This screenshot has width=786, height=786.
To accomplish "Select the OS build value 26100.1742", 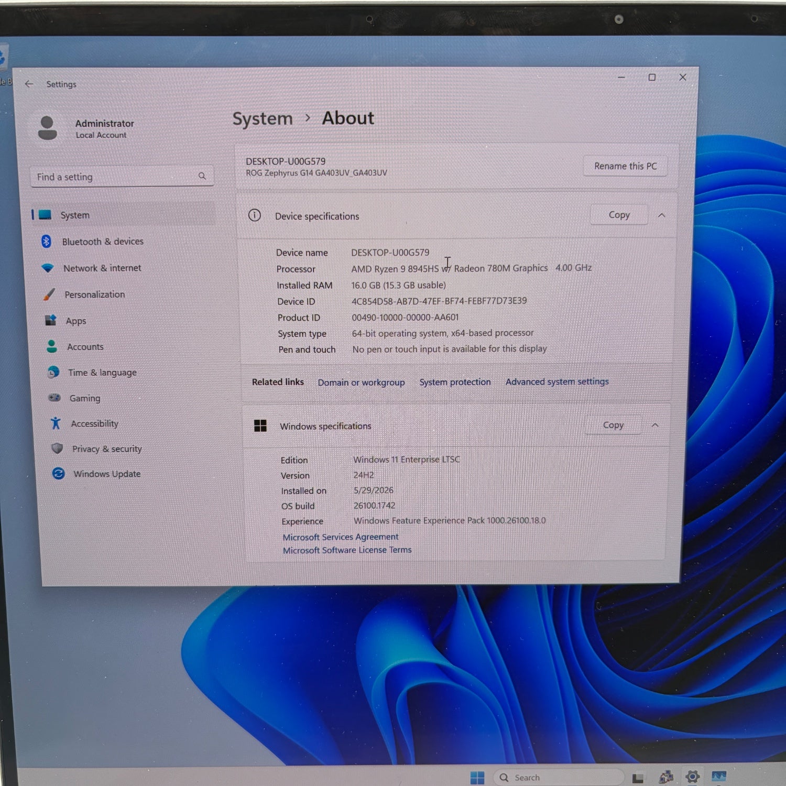I will (x=375, y=505).
